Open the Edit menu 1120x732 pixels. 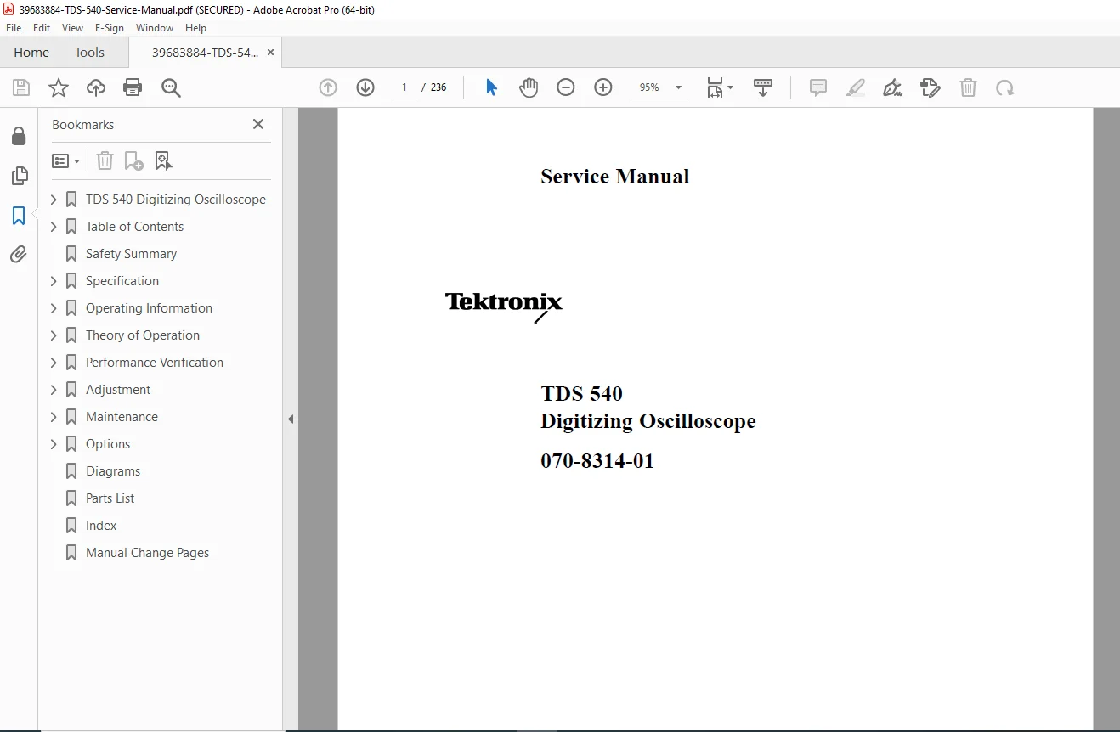pos(42,28)
